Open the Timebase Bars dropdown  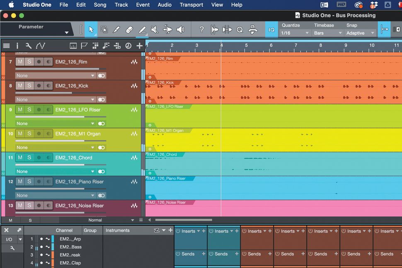click(x=328, y=33)
